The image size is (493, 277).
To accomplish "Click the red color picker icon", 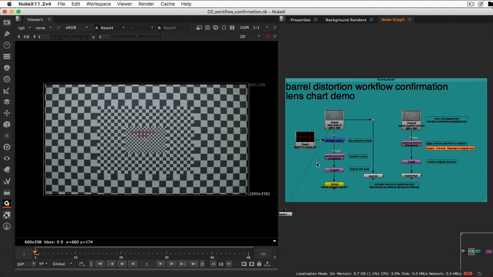I will point(268,37).
